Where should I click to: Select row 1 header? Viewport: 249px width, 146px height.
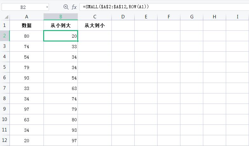[4, 25]
